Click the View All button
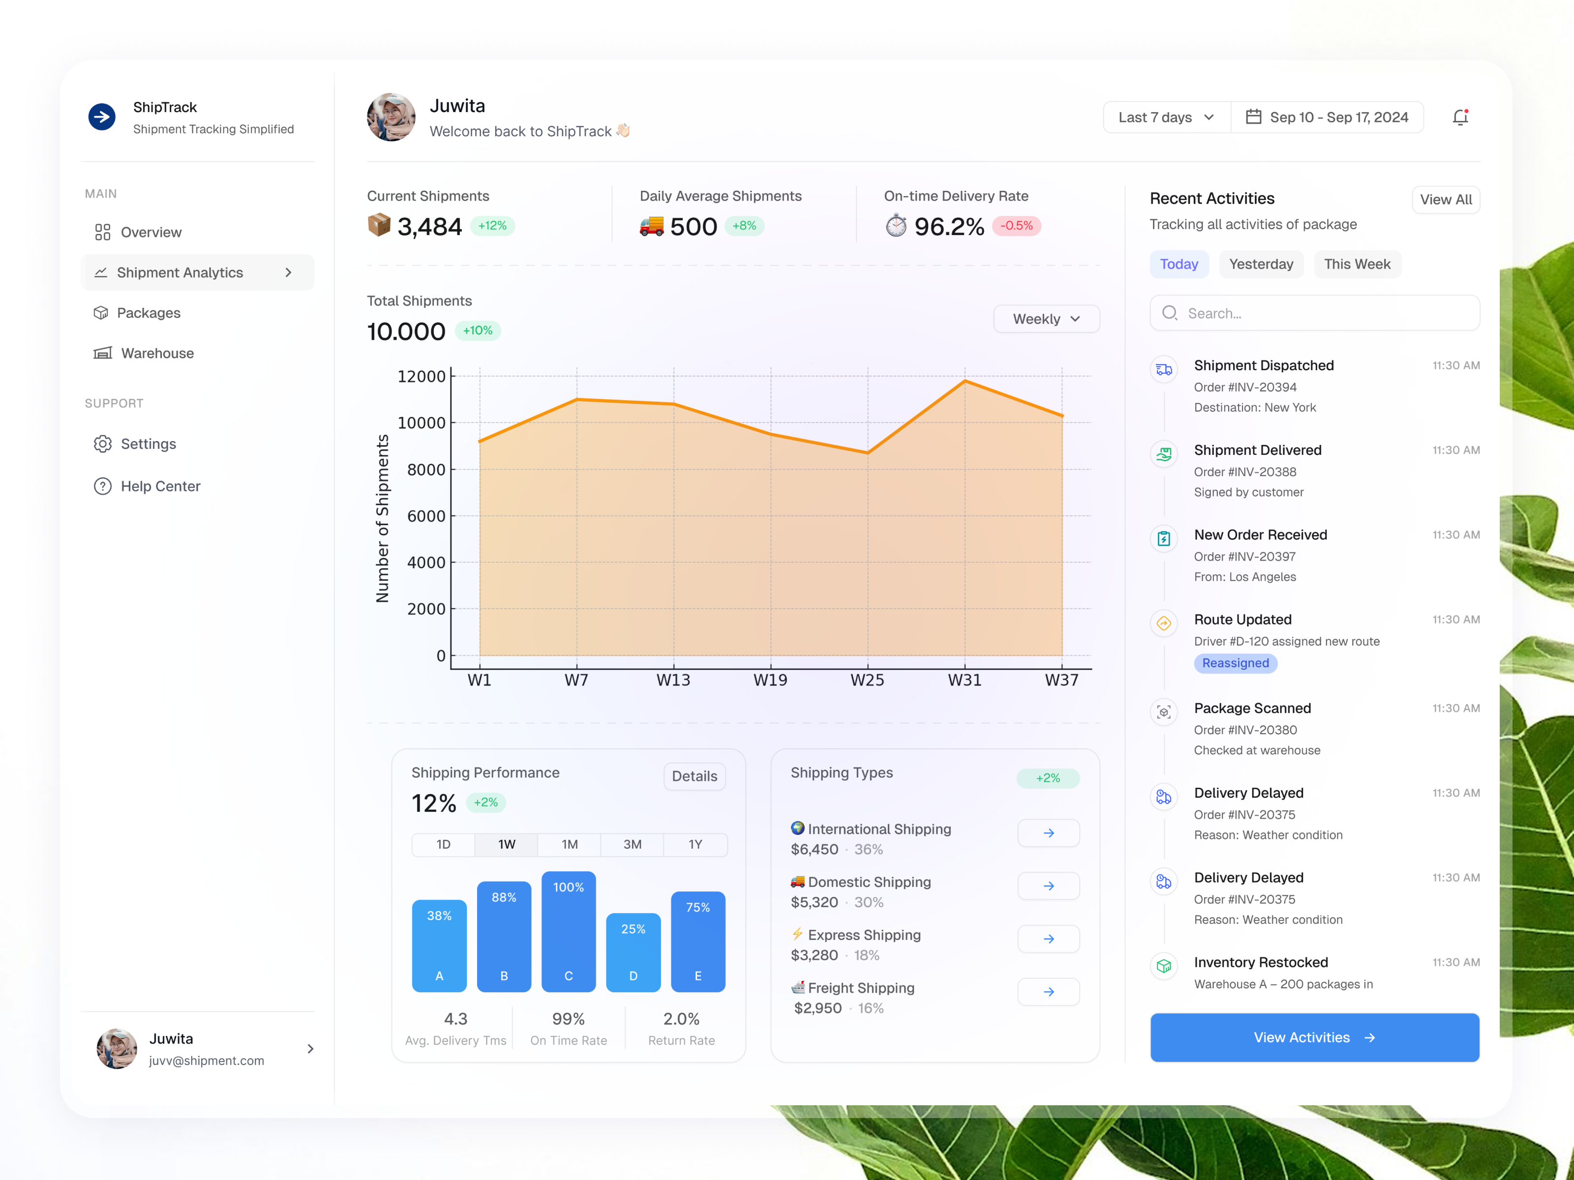The height and width of the screenshot is (1180, 1574). 1445,199
